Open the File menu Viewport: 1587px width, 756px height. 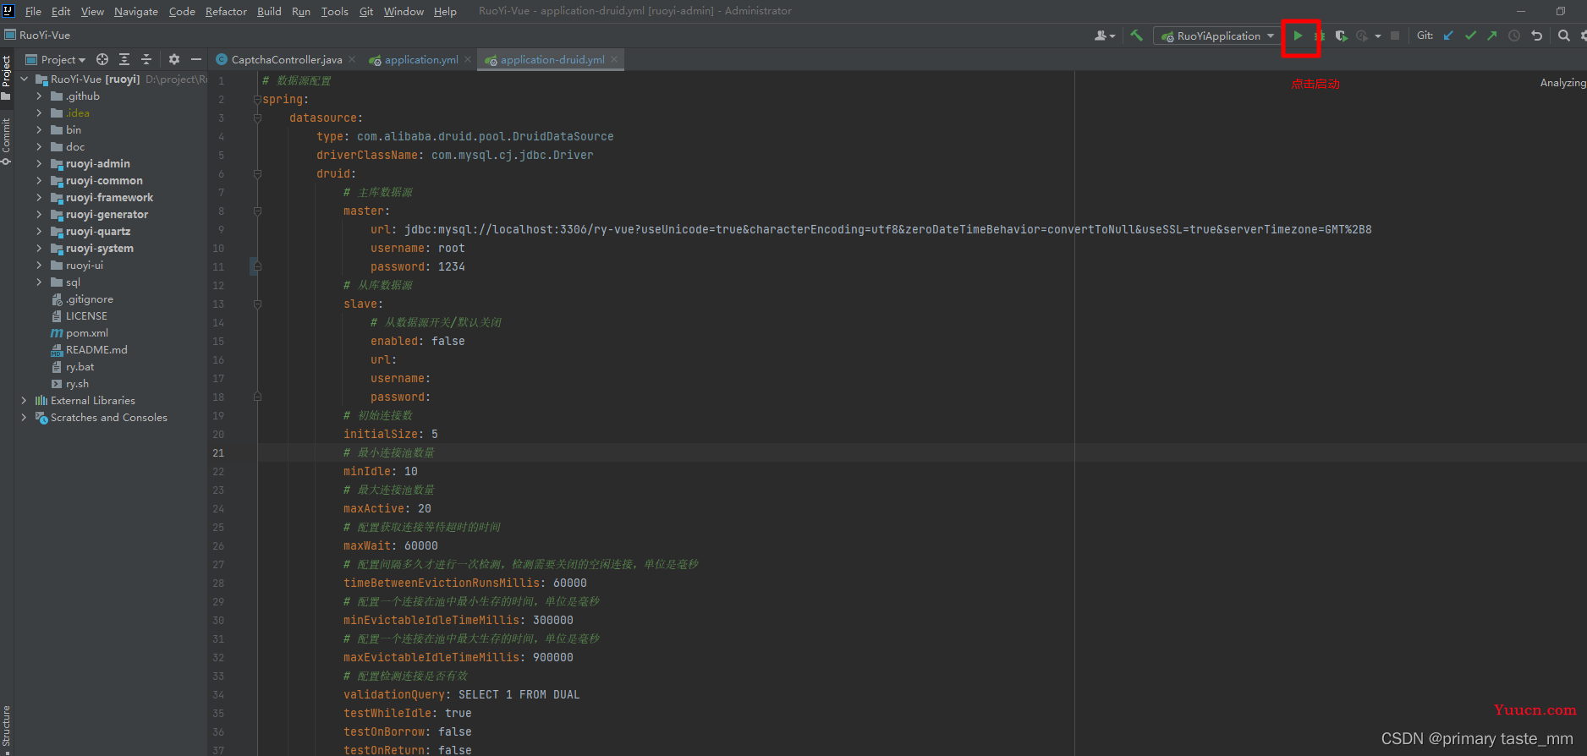pos(33,11)
